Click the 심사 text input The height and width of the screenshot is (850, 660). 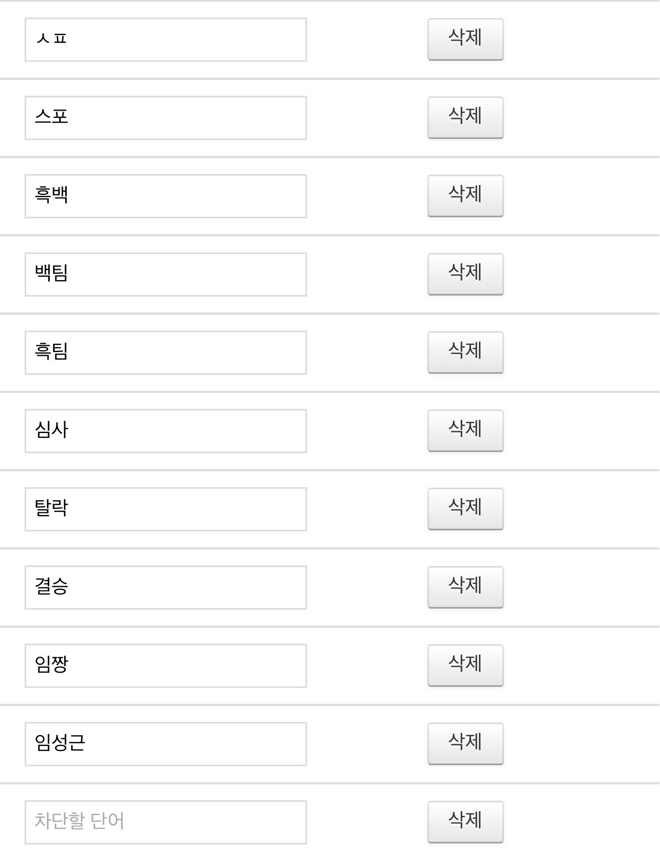(165, 431)
